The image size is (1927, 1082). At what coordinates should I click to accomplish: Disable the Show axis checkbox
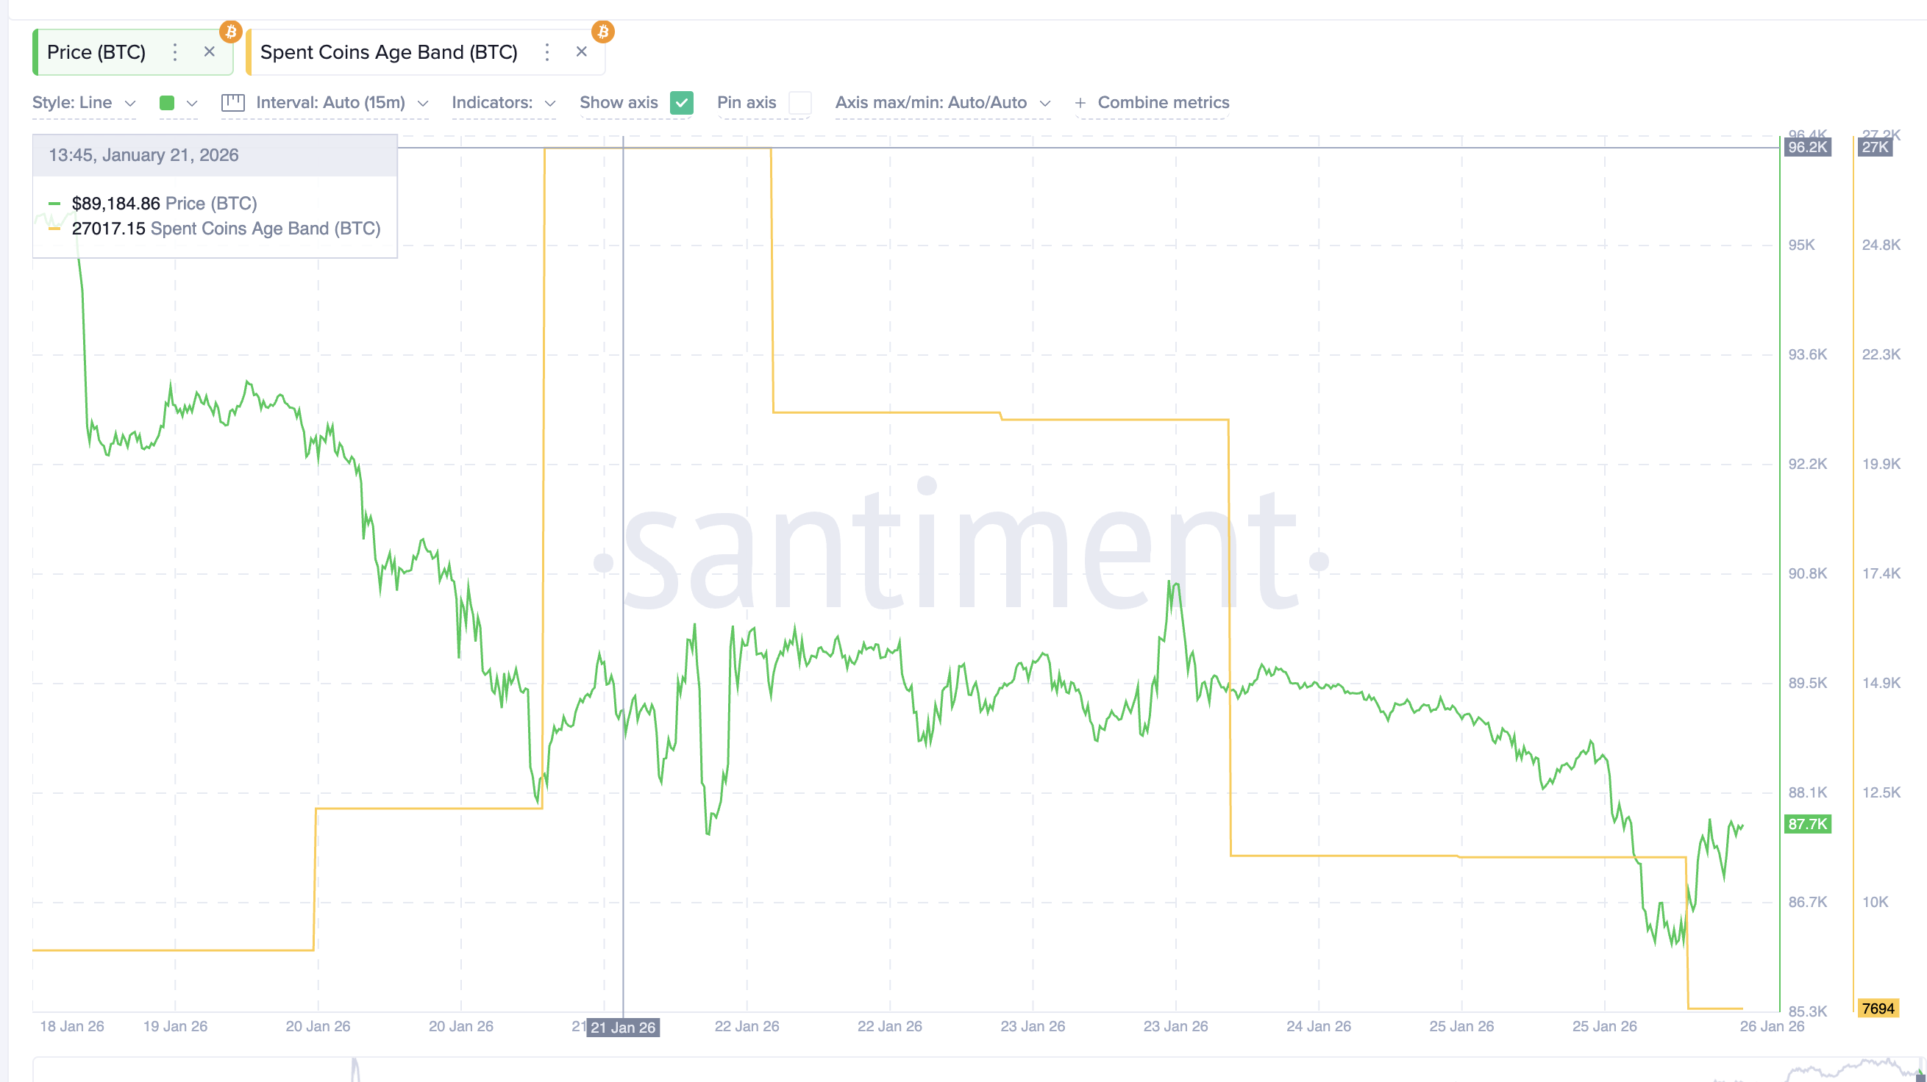682,102
